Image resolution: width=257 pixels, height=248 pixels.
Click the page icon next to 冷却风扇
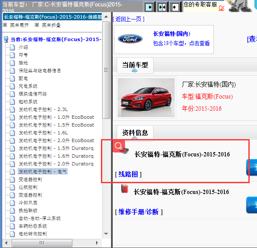tap(13, 203)
